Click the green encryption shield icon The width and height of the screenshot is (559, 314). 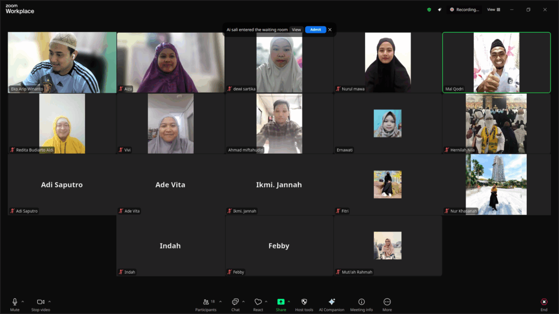[429, 9]
